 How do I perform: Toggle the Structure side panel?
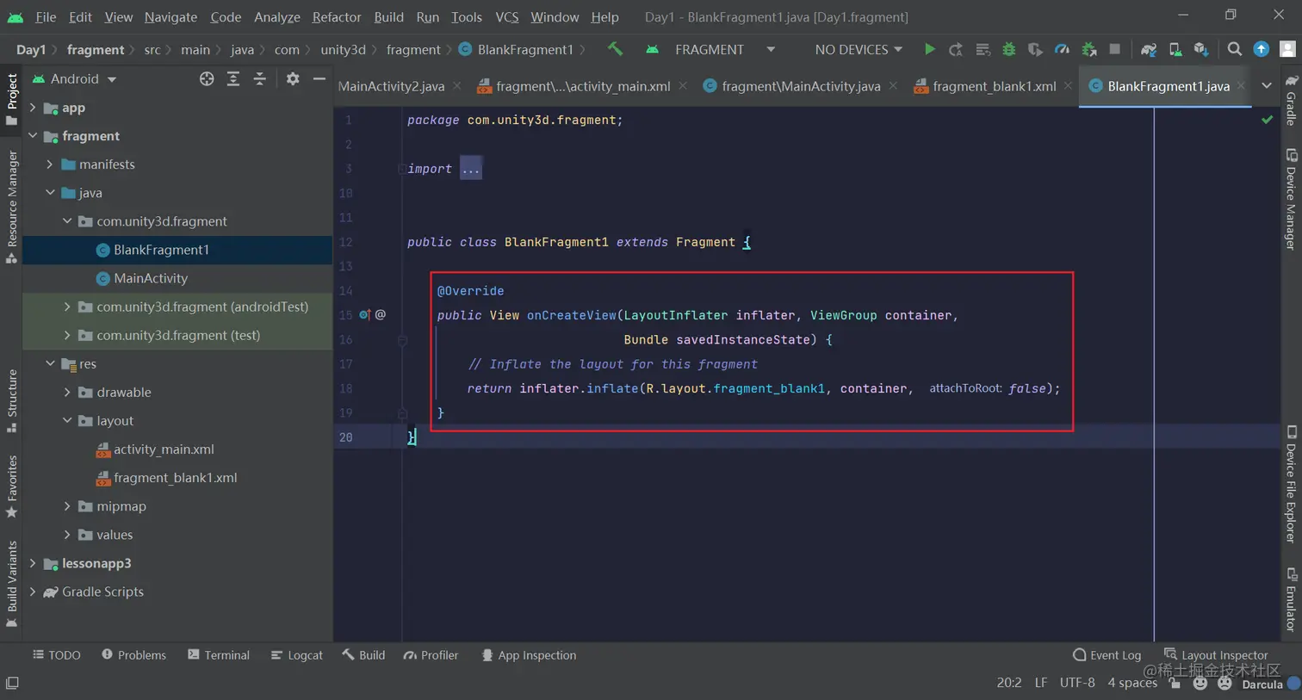click(x=12, y=400)
